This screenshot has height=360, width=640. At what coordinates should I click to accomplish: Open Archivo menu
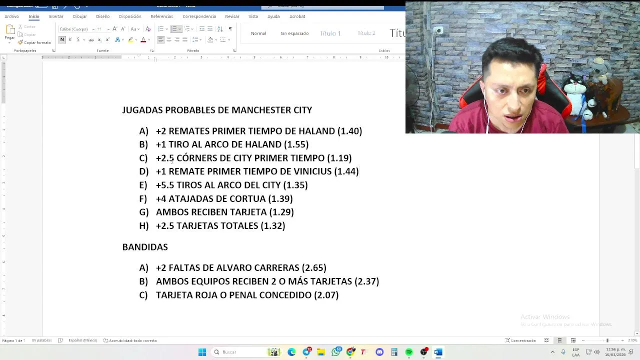11,16
